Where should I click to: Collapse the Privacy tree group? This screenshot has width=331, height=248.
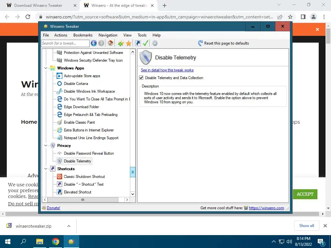(x=46, y=146)
